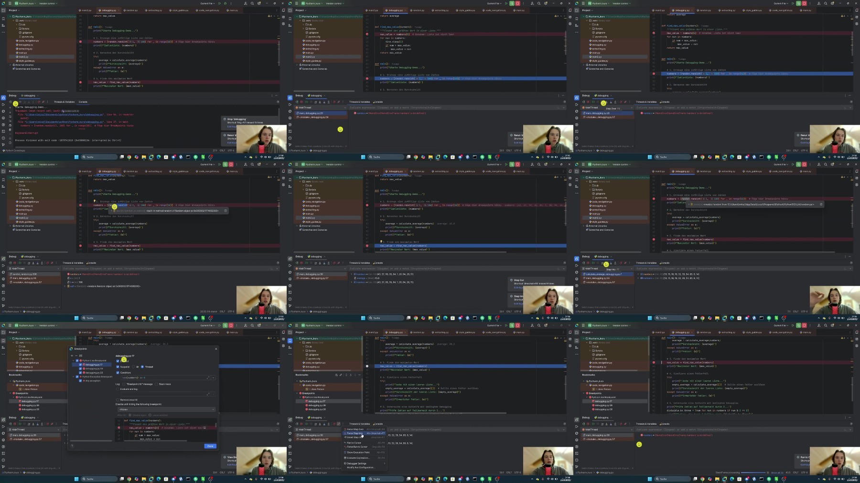Click Down the Stack Trace icon beside console output

pyautogui.click(x=10, y=112)
